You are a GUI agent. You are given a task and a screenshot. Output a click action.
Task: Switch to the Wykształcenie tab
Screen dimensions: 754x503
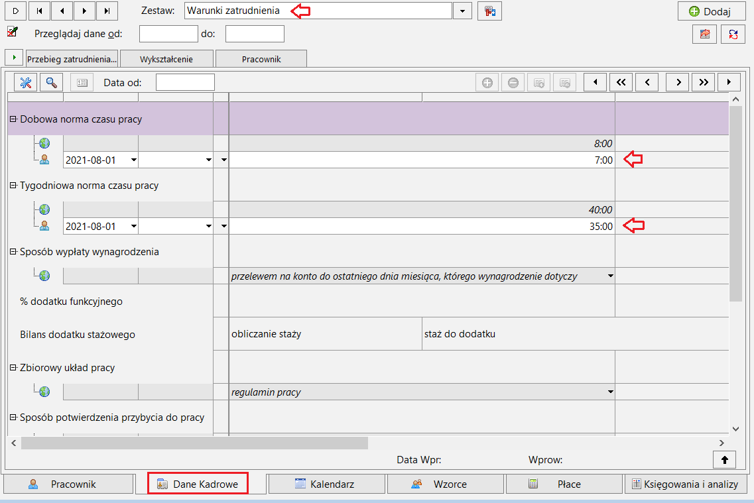[x=166, y=58]
